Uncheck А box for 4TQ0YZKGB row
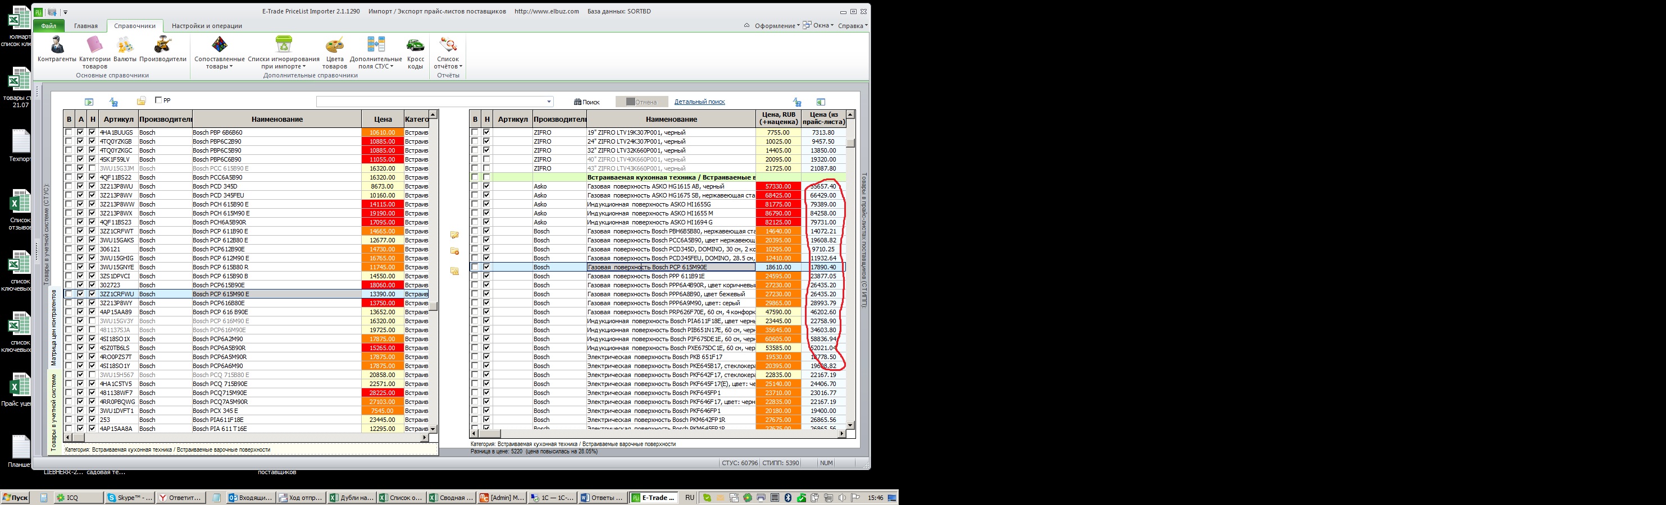This screenshot has width=1666, height=505. point(80,141)
